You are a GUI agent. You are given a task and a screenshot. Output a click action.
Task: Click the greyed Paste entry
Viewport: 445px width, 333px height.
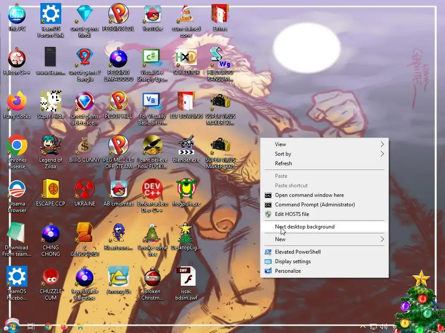click(324, 176)
